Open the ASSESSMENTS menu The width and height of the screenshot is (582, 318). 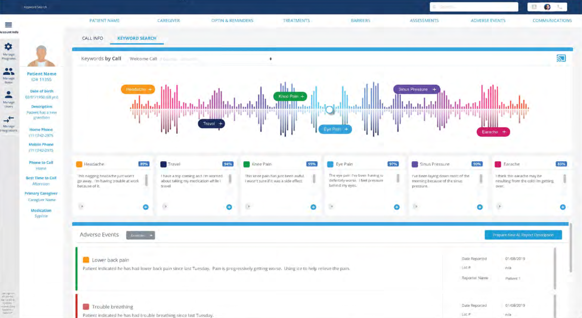click(424, 21)
